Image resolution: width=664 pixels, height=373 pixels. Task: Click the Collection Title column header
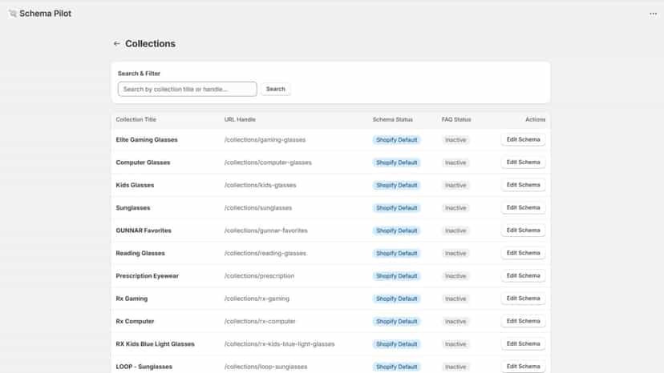click(136, 120)
